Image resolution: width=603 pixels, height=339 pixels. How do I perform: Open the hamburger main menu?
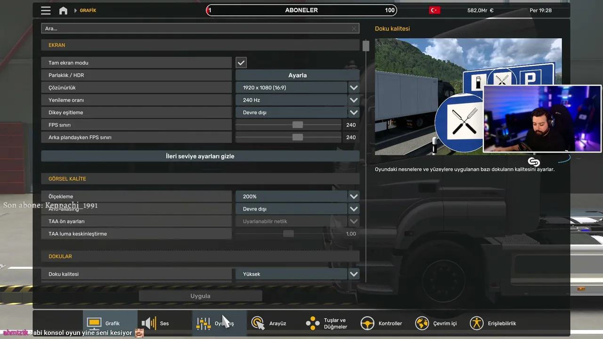click(x=46, y=10)
